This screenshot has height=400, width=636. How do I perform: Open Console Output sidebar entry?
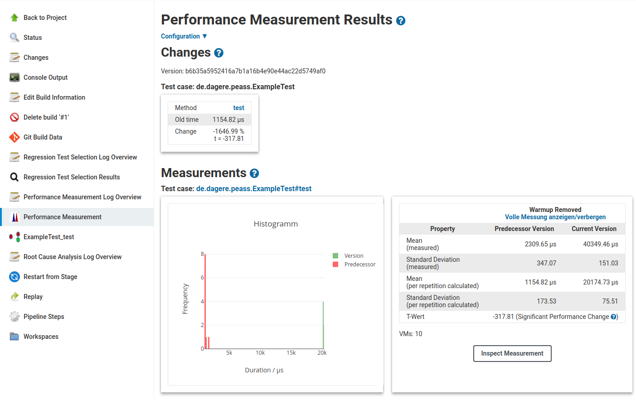coord(45,77)
